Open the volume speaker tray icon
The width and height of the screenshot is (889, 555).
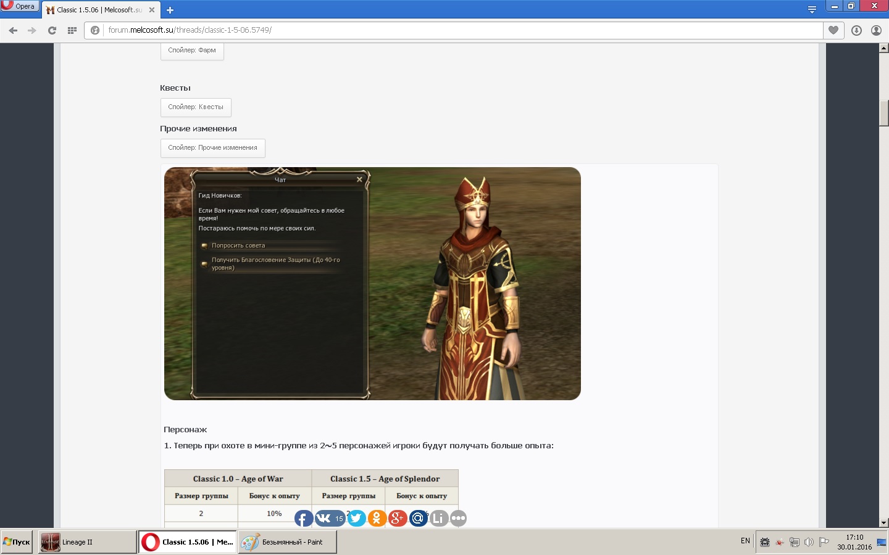809,542
